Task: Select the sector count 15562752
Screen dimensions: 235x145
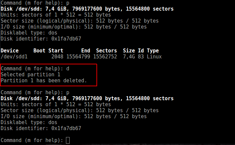Action: 105,57
